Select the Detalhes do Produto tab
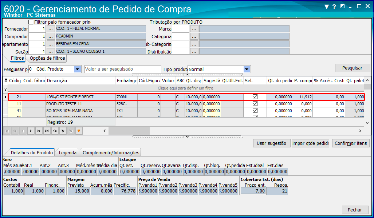 tap(32, 152)
